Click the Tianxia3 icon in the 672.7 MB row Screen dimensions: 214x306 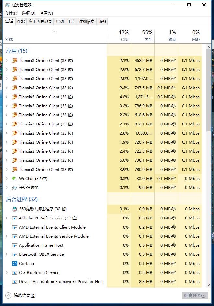[15, 69]
